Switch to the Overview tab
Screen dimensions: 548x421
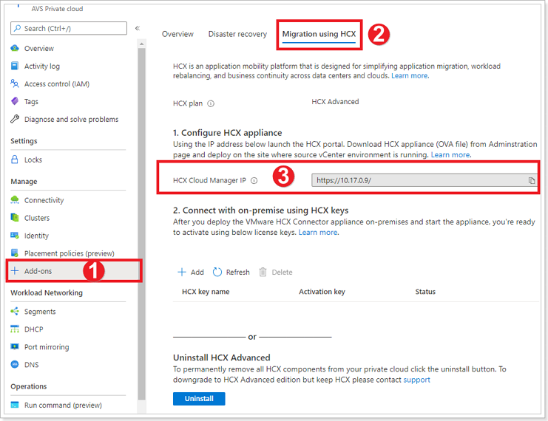click(177, 34)
